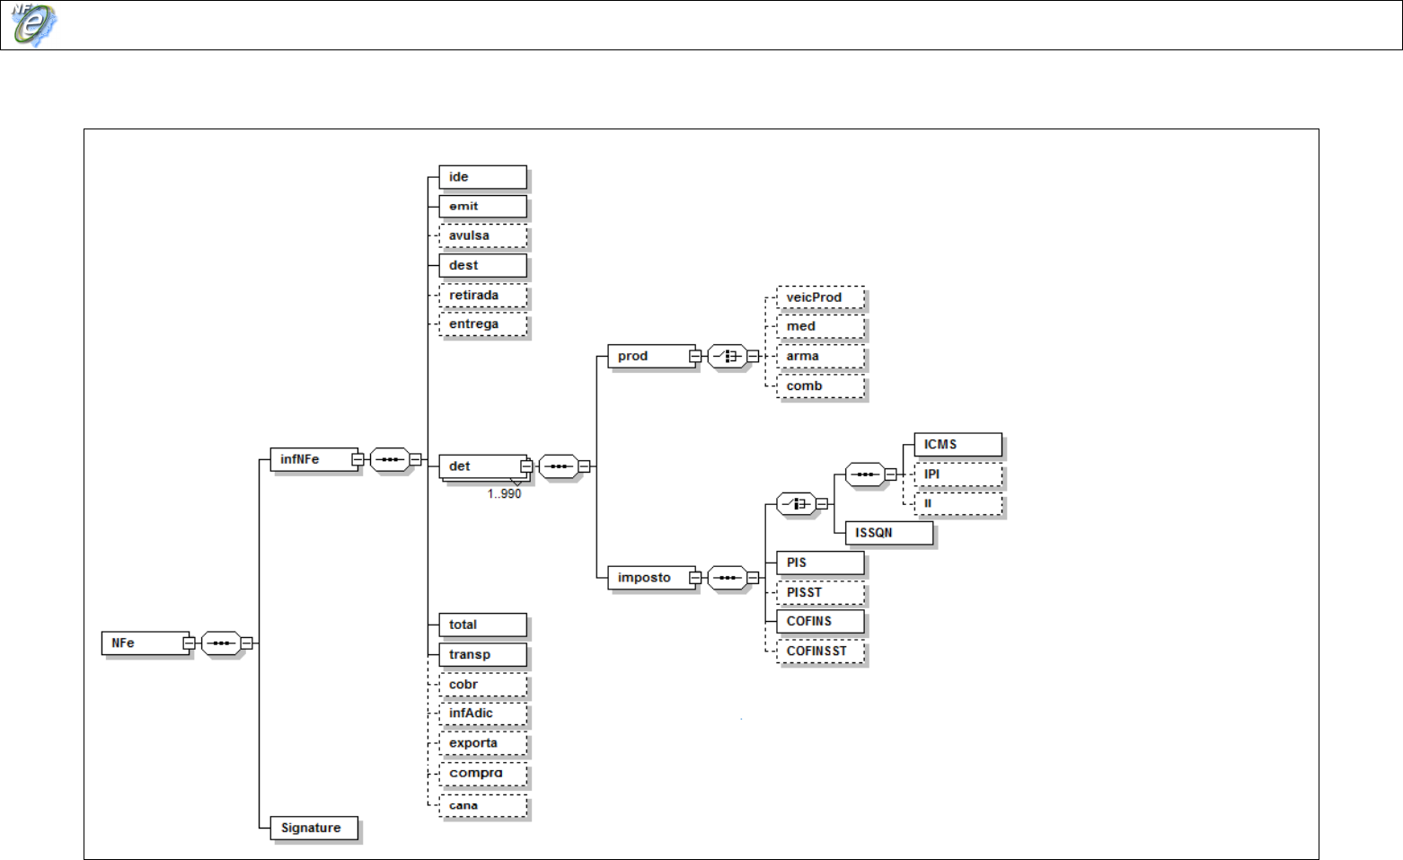Select the optional II element
This screenshot has height=860, width=1403.
point(958,504)
